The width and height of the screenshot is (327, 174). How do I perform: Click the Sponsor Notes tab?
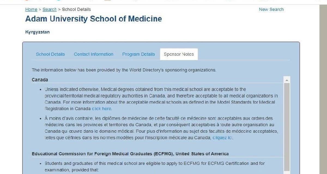coord(179,54)
